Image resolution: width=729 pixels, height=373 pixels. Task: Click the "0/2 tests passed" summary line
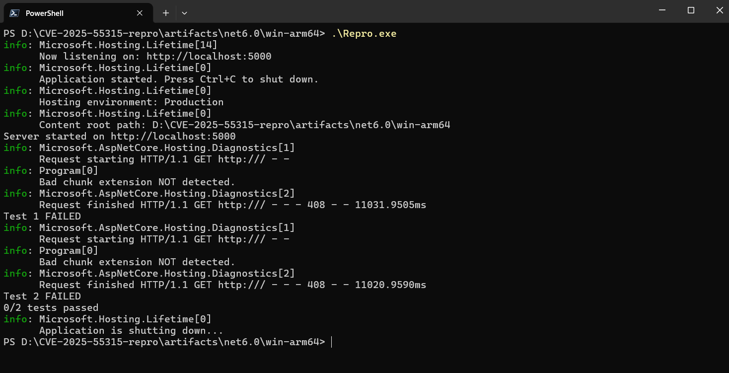(x=51, y=308)
